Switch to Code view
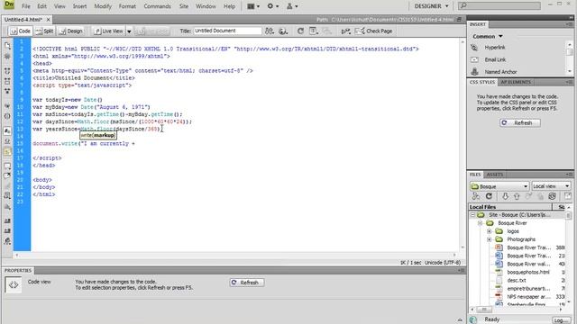577x324 pixels. click(20, 31)
